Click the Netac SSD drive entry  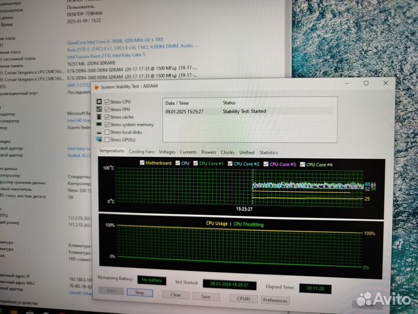click(80, 190)
